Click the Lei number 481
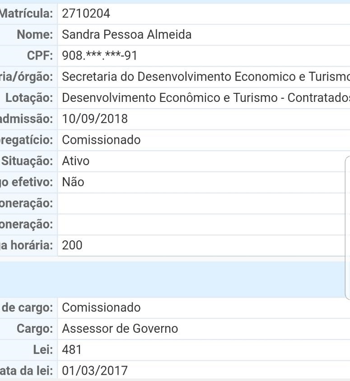The width and height of the screenshot is (350, 381). pyautogui.click(x=72, y=350)
